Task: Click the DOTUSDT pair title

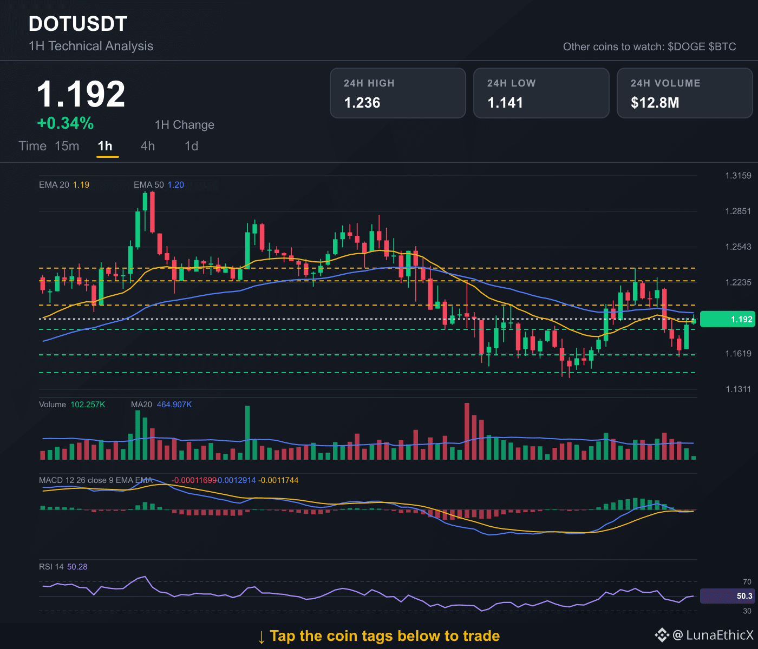Action: (x=78, y=24)
